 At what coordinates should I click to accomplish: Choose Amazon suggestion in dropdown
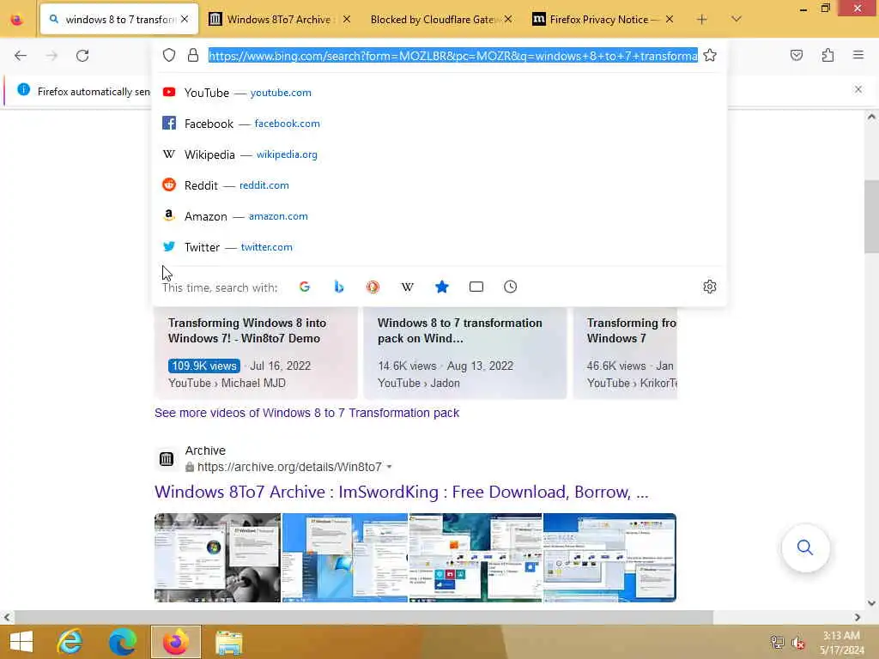[x=439, y=215]
